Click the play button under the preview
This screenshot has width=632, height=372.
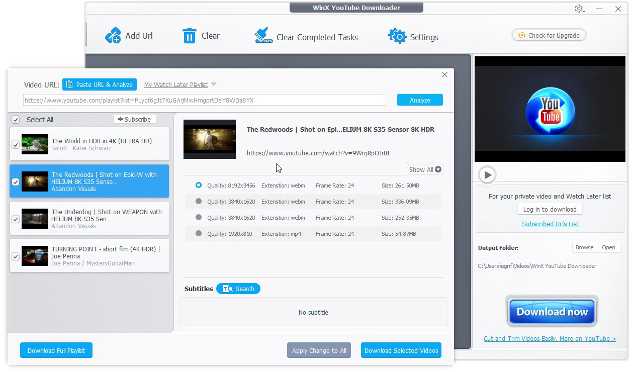(487, 175)
